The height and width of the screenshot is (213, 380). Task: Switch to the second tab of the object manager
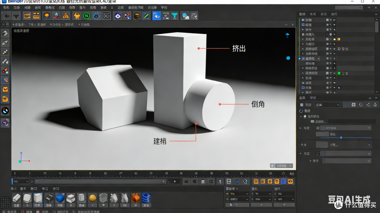313,14
